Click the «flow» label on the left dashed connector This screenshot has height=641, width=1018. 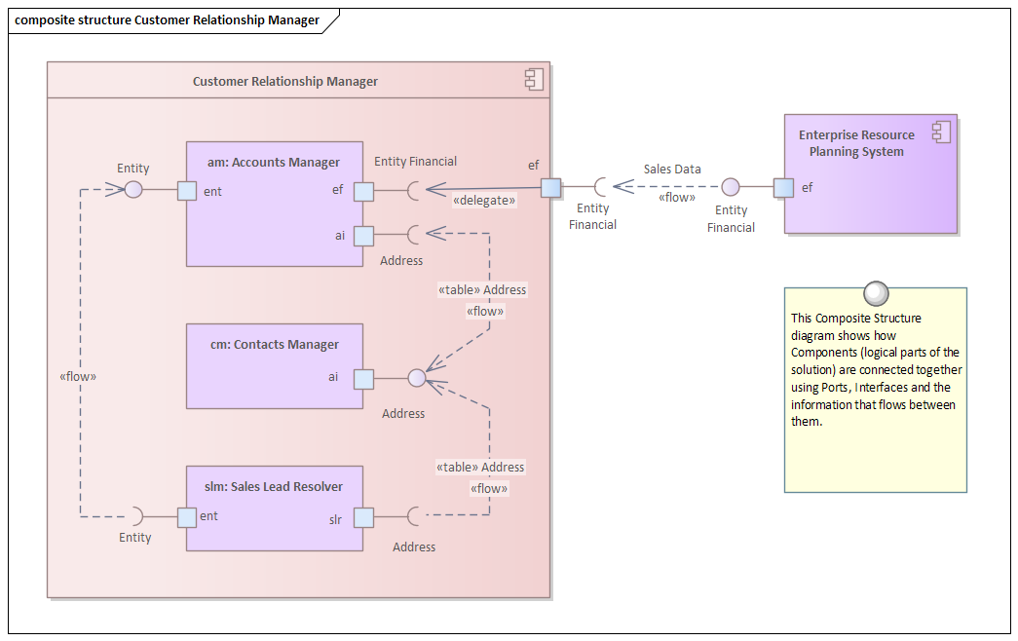(x=78, y=377)
